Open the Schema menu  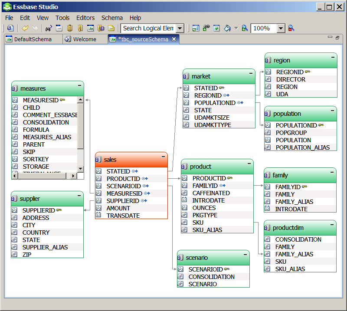click(112, 18)
